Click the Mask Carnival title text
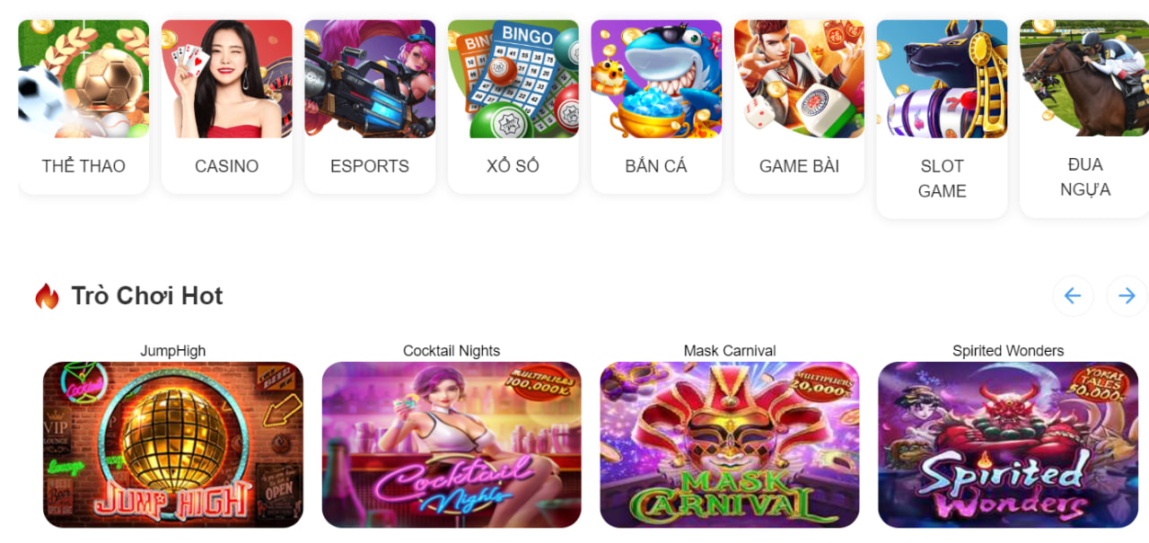 [x=730, y=351]
